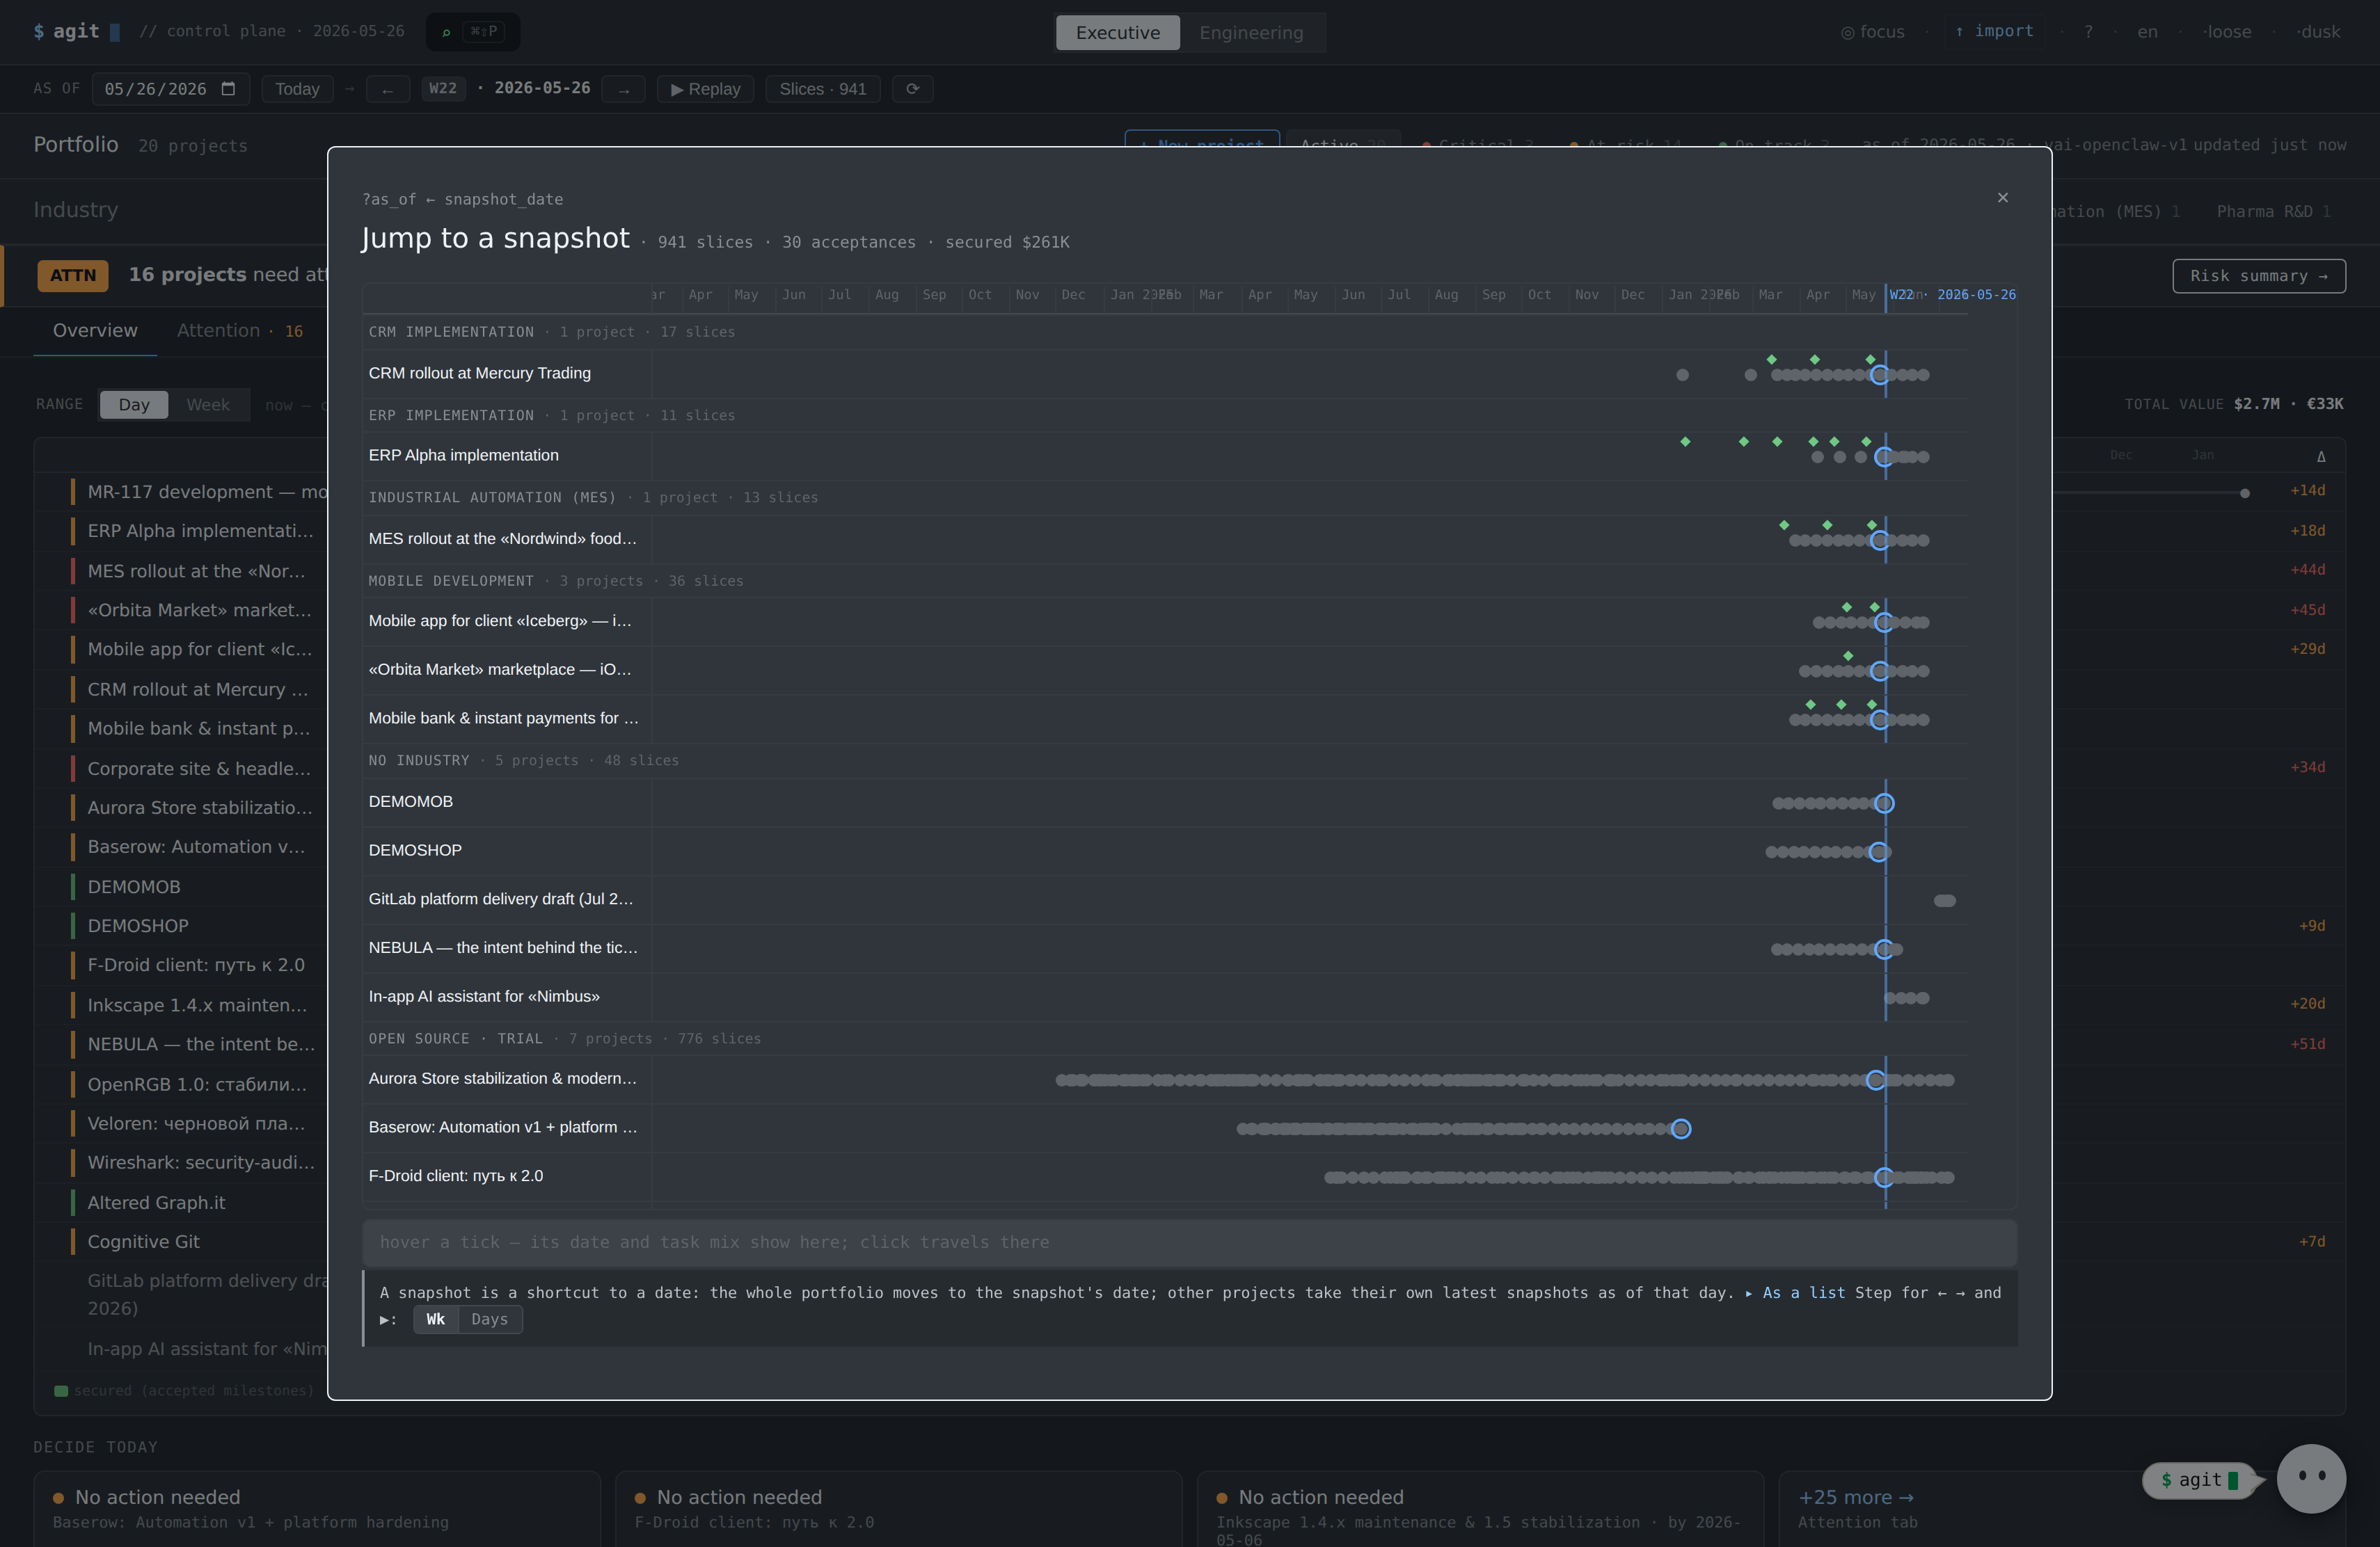Select current snapshot circle in MES rollout row
The height and width of the screenshot is (1547, 2380).
1880,540
